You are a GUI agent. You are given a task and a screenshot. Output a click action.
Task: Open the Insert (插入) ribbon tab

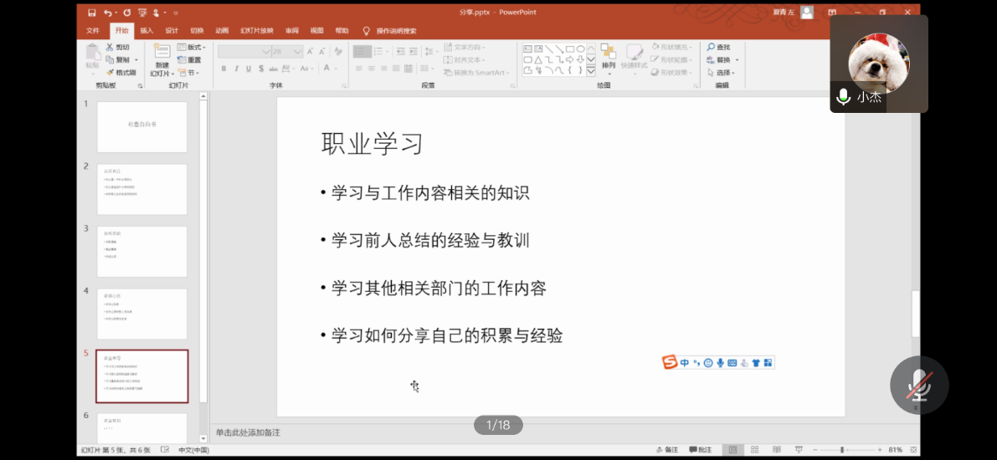click(146, 30)
